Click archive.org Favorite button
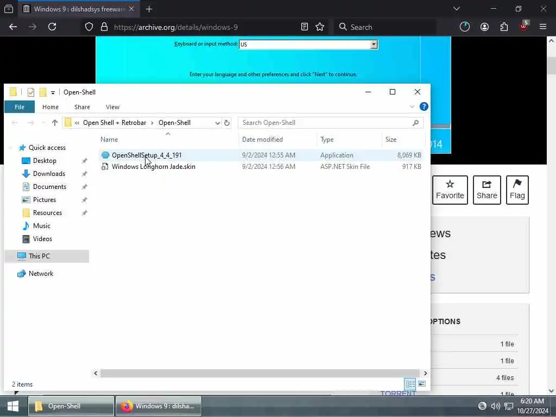556x417 pixels. click(x=450, y=190)
